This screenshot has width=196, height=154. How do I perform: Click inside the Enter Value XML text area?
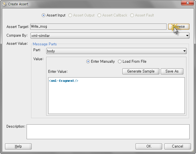click(x=116, y=96)
